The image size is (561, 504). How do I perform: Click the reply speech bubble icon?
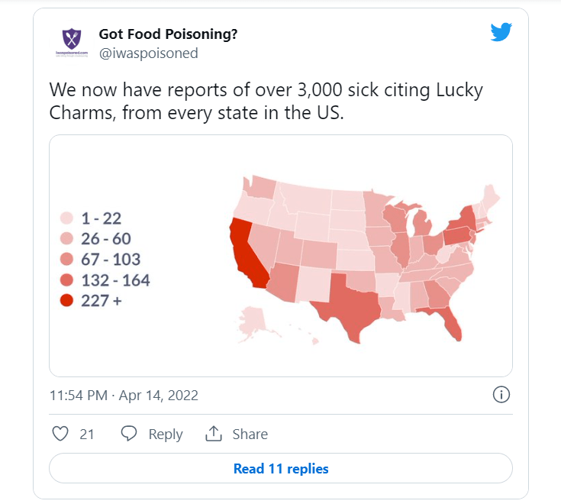(x=129, y=434)
